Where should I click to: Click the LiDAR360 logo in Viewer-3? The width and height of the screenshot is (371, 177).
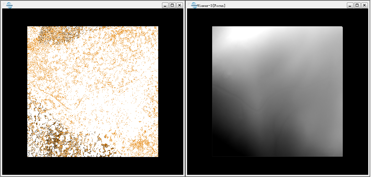click(194, 5)
